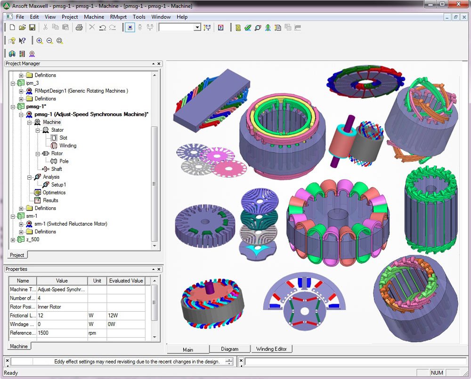Viewport: 471px width, 379px height.
Task: Open the File menu
Action: 20,17
